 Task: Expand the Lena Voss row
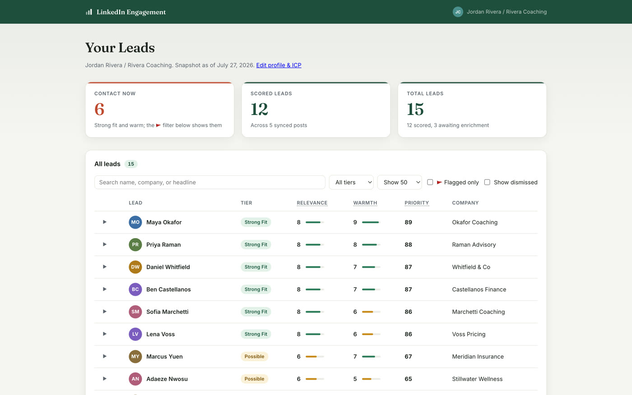[x=105, y=334]
